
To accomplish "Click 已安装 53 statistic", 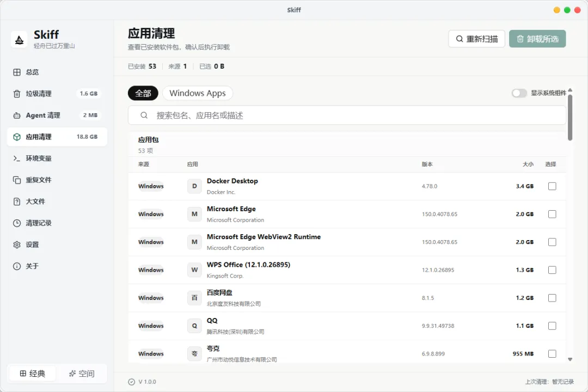I will pos(142,66).
